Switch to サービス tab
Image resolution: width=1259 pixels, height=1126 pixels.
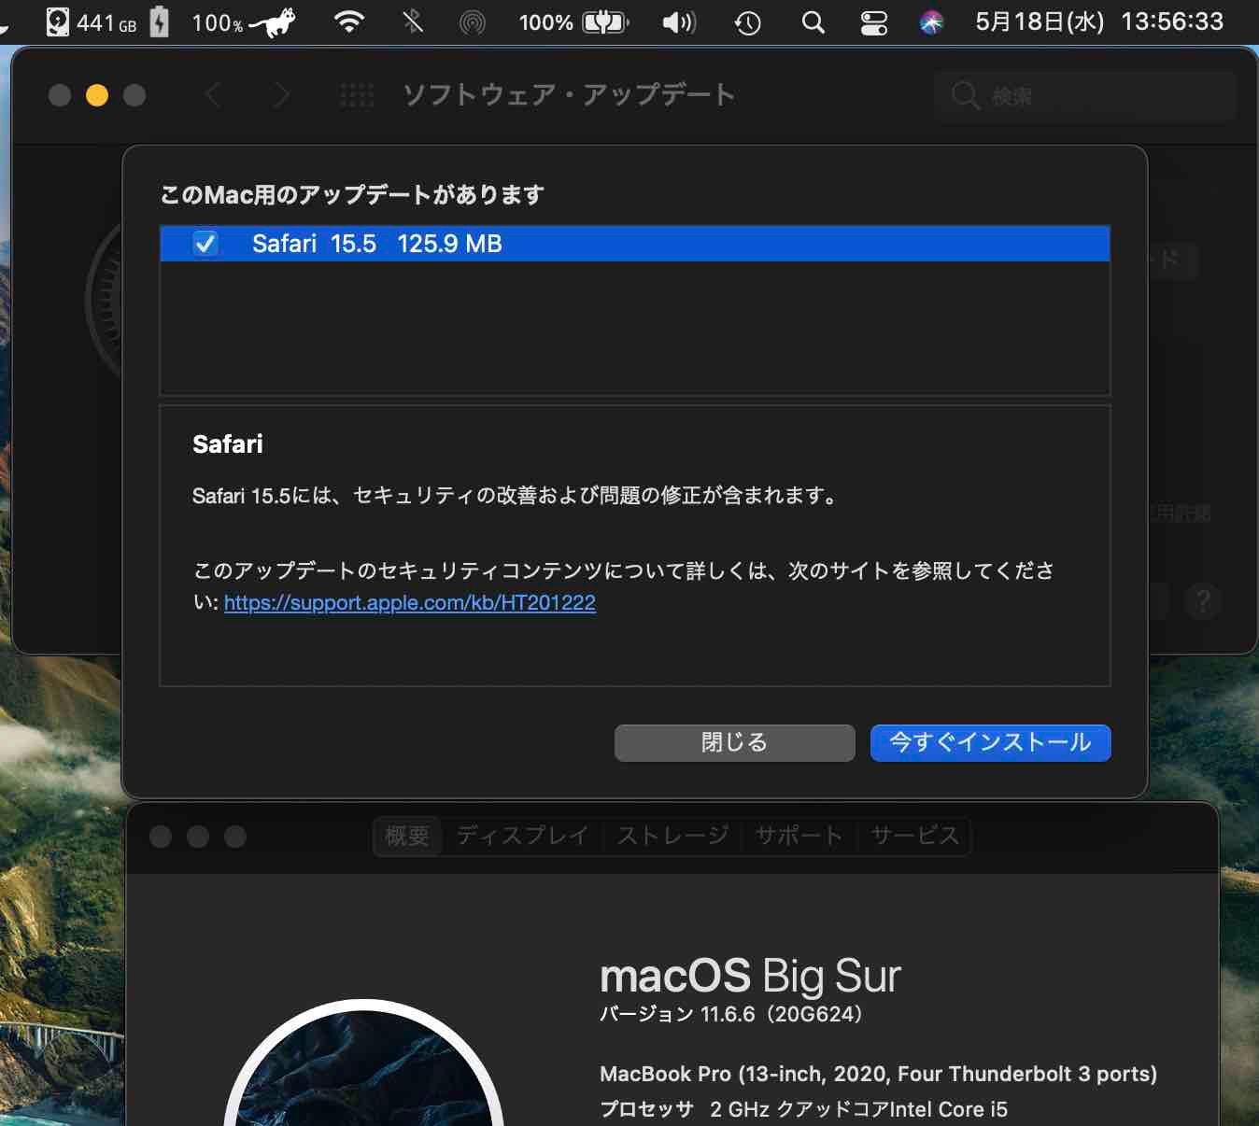(914, 836)
